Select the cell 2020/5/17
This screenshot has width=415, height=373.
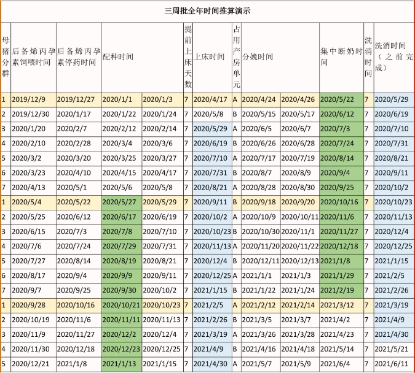coord(300,114)
